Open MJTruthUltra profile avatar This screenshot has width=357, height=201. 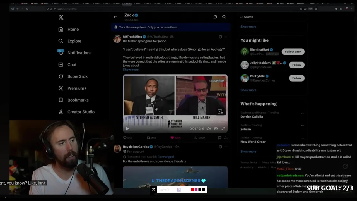[117, 39]
